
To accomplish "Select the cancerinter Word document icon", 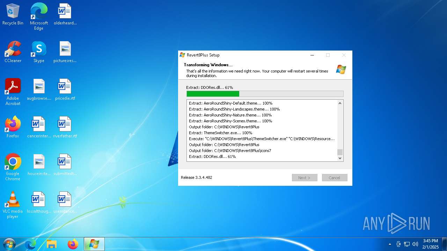I will [39, 127].
